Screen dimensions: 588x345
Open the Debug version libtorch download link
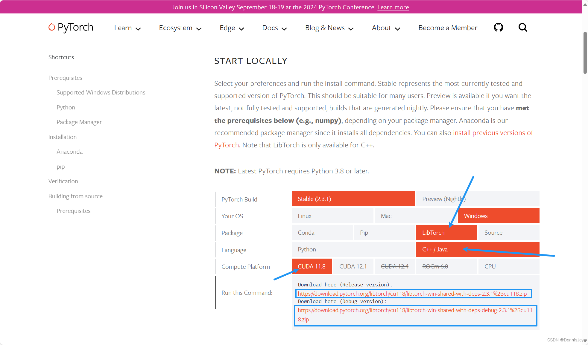point(415,310)
